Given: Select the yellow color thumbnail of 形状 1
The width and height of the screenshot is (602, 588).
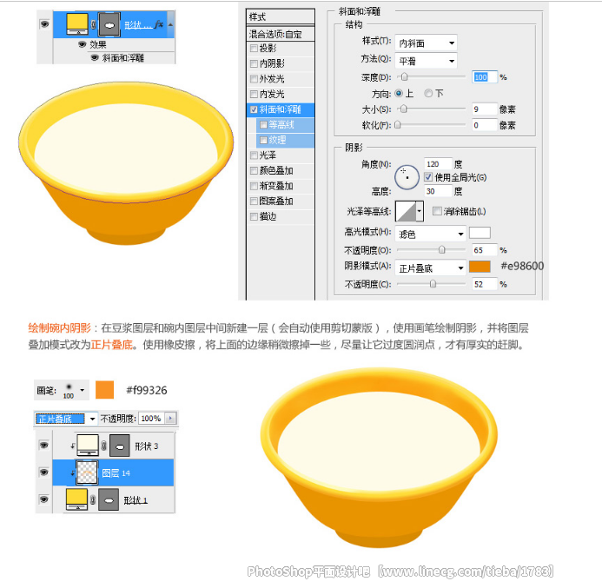Looking at the screenshot, I should click(76, 499).
